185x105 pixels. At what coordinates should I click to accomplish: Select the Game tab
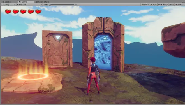(x=23, y=2)
